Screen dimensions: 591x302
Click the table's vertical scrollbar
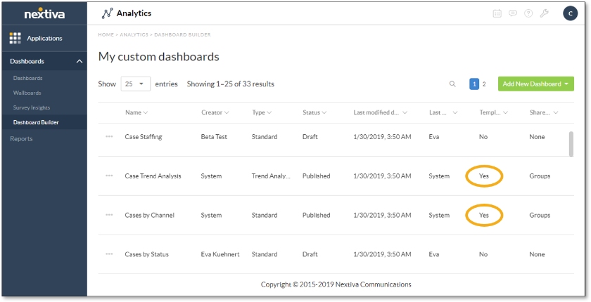[571, 144]
